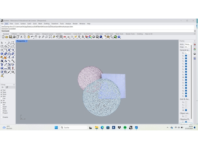Click the padlock Lock objects icon
The width and height of the screenshot is (198, 149).
83,37
